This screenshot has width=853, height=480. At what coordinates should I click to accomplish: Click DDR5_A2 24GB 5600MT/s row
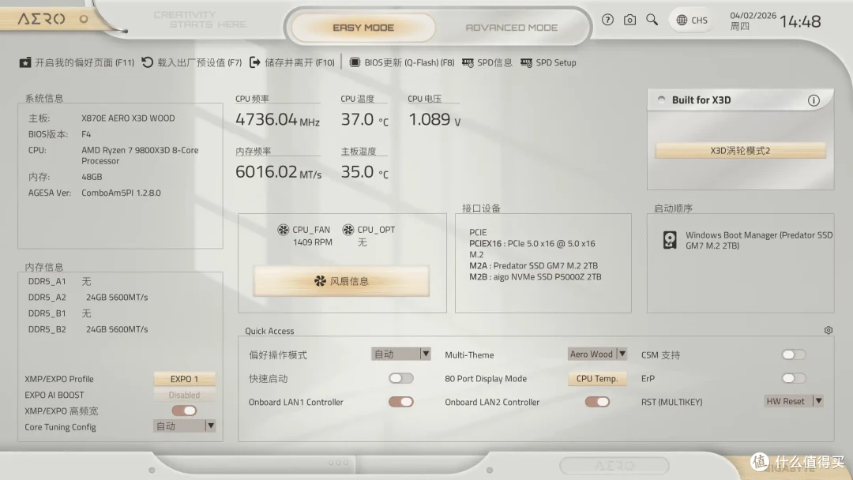(x=88, y=298)
